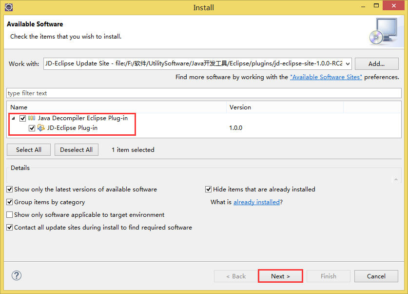Toggle Group items by category checkbox

point(10,202)
